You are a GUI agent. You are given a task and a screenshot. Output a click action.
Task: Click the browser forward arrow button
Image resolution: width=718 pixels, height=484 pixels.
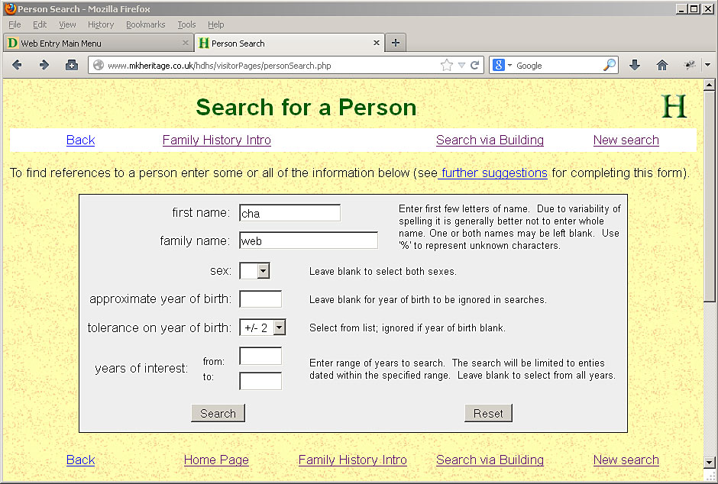click(44, 66)
